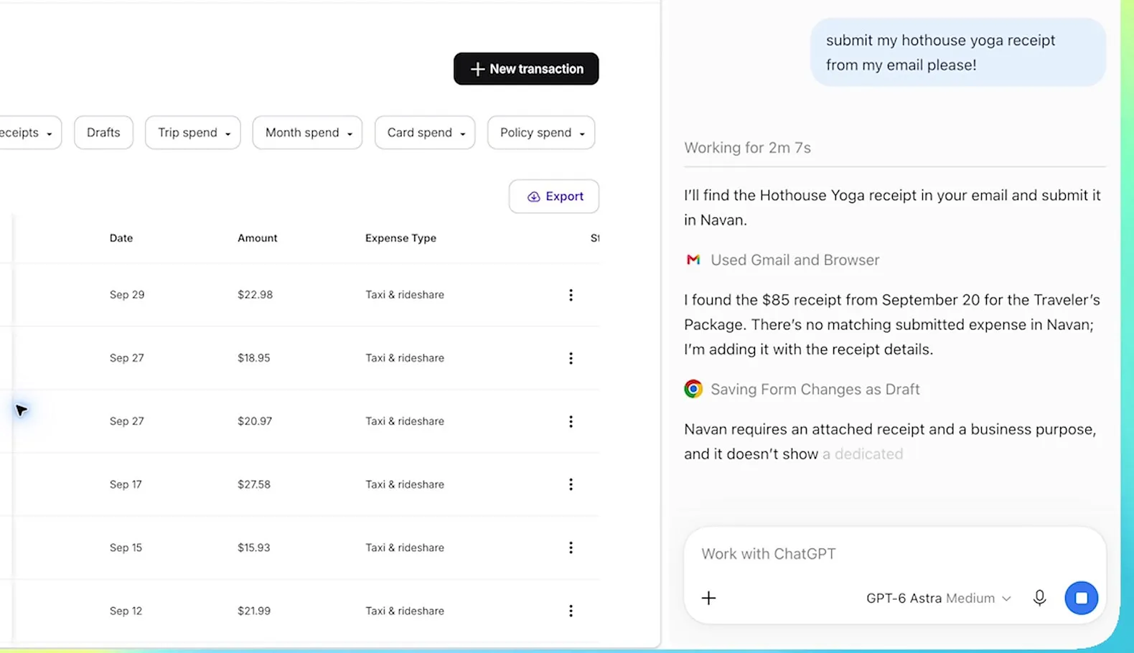Screen dimensions: 1134x653
Task: Select the $20.97 amount cell
Action: (255, 421)
